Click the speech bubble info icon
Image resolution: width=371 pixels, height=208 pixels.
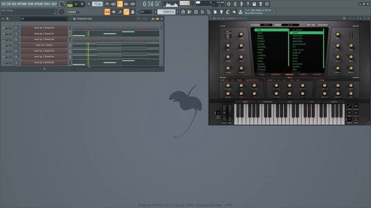[267, 4]
